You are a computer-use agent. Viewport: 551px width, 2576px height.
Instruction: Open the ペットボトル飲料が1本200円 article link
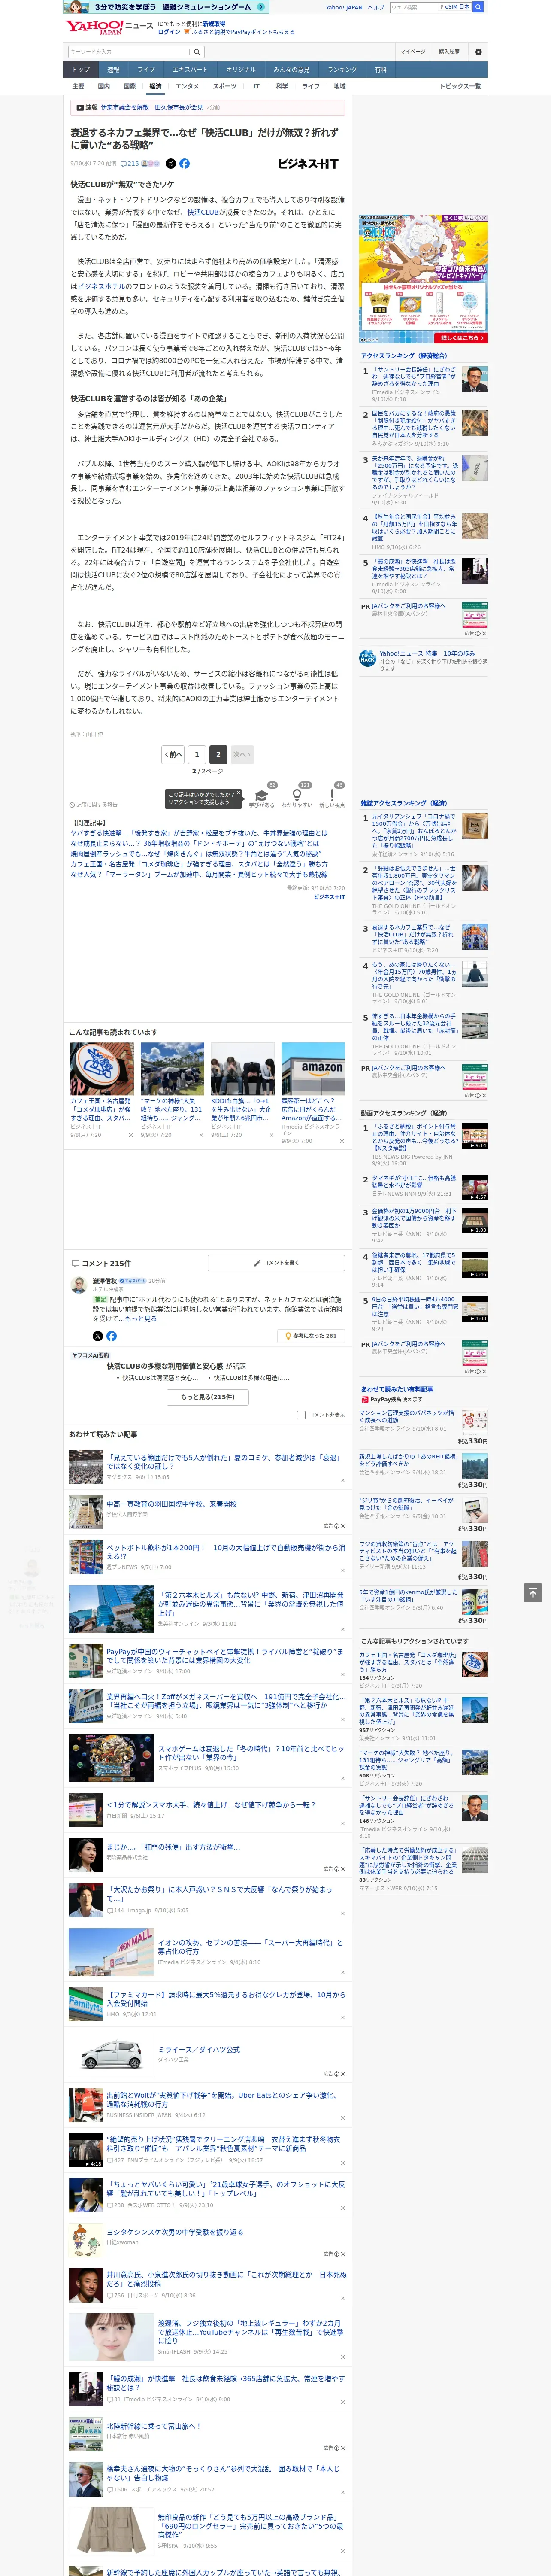coord(226,1552)
